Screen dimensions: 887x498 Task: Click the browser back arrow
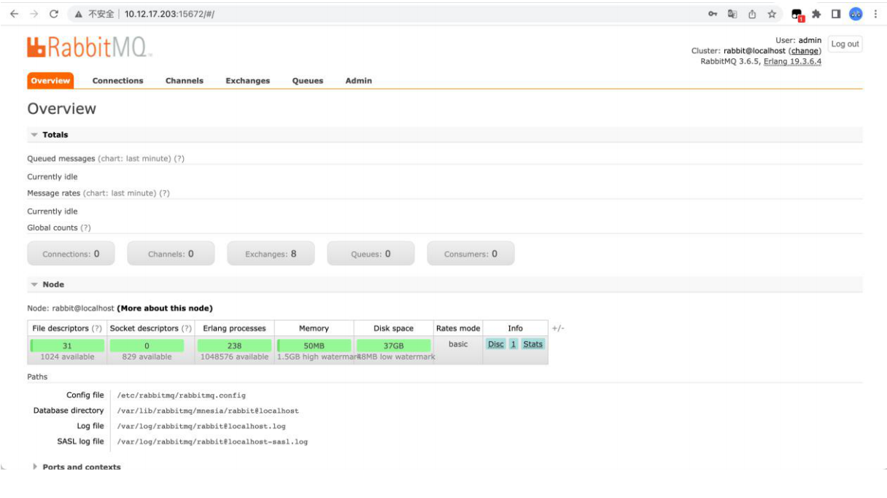tap(15, 14)
